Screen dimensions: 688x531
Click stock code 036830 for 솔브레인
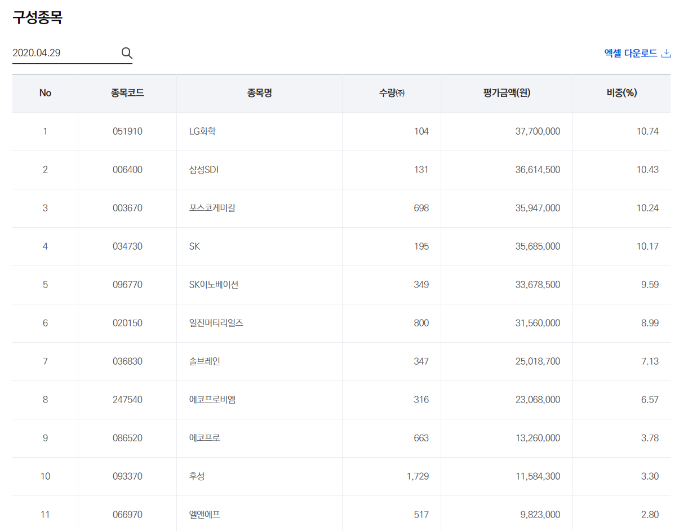127,361
